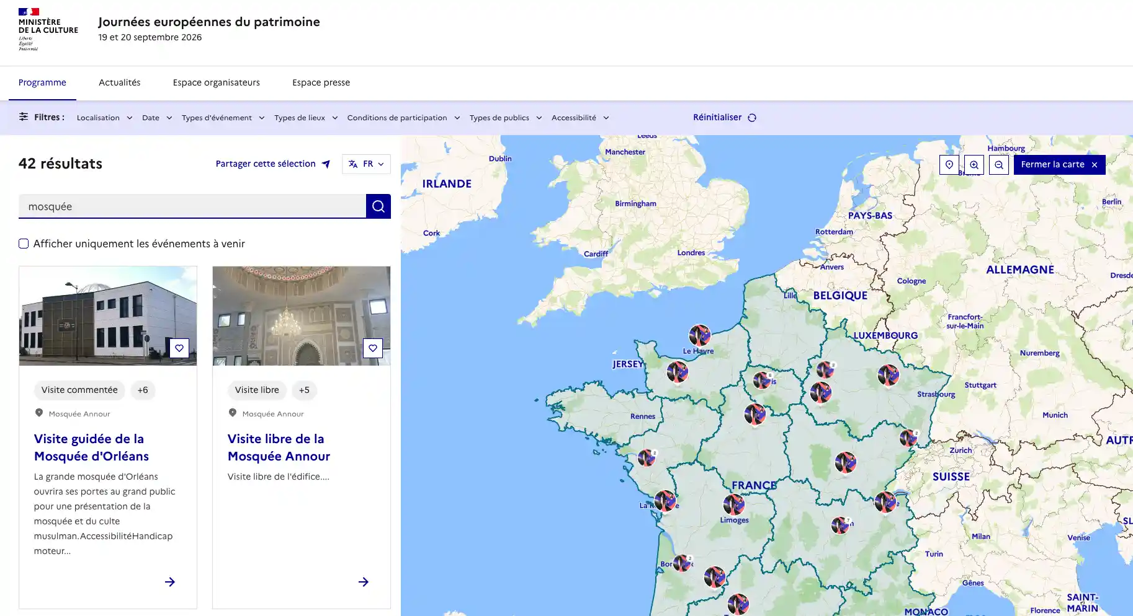
Task: Expand the Localisation filter
Action: [104, 118]
